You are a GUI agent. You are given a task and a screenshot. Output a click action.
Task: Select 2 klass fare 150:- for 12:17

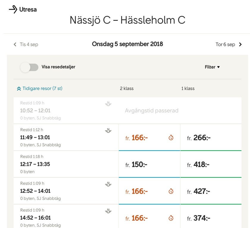pos(149,165)
